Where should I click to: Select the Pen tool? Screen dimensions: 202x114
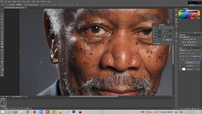click(x=2, y=50)
